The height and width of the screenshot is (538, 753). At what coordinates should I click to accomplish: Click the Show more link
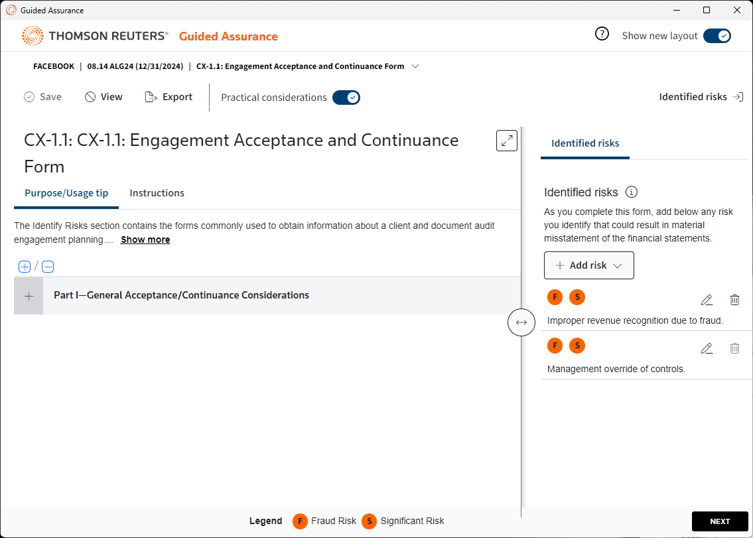(145, 239)
